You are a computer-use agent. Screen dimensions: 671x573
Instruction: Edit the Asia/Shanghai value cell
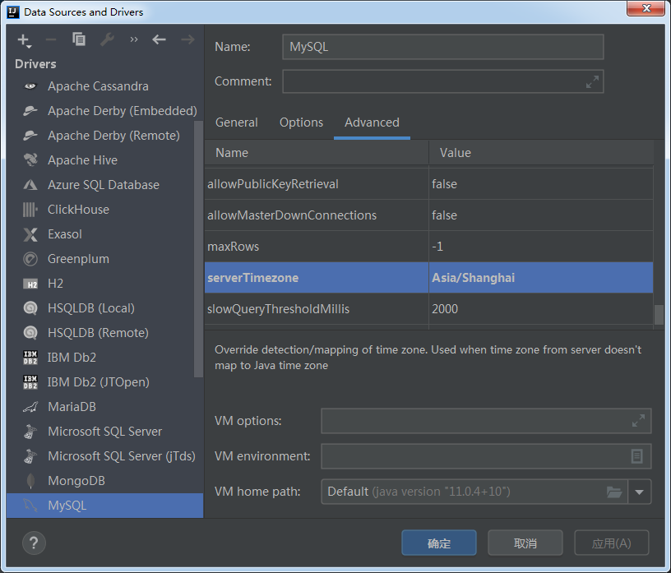point(541,278)
